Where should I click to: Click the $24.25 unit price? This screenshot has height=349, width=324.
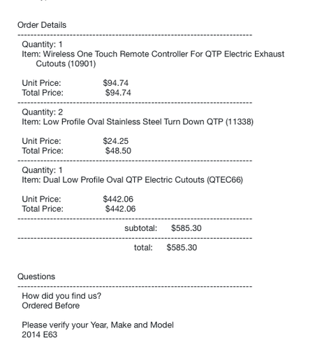116,141
